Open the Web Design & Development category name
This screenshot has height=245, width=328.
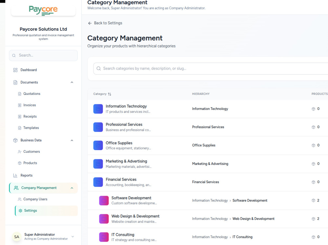135,216
